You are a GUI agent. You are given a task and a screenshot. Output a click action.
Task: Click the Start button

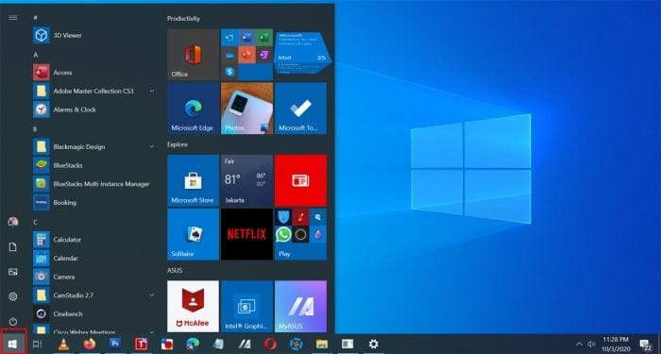(x=12, y=345)
